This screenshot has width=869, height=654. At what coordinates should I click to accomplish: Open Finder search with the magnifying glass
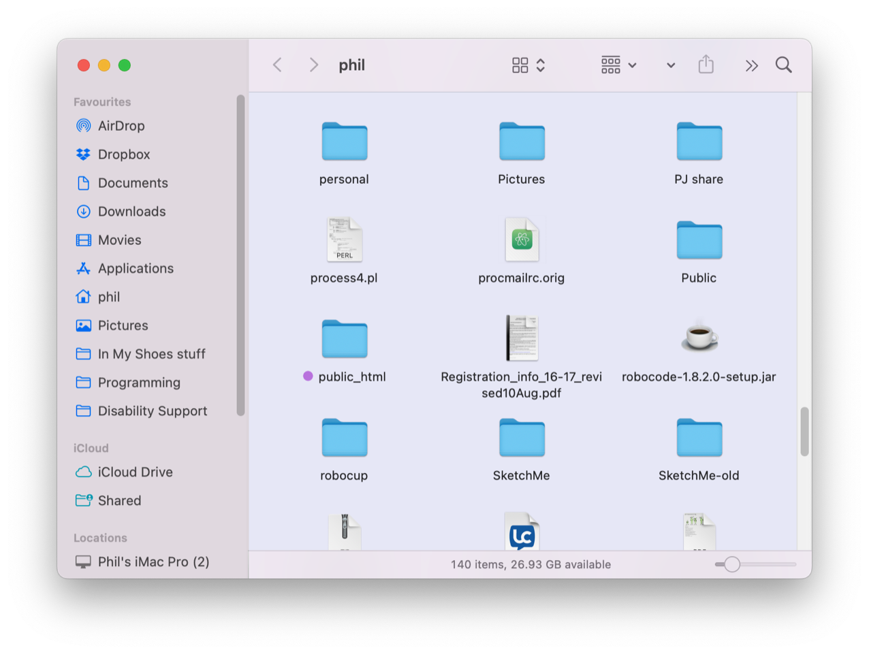point(783,65)
